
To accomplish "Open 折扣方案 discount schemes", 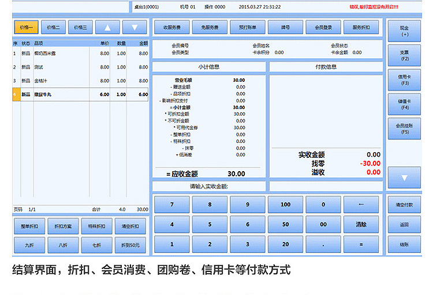I will [x=63, y=226].
